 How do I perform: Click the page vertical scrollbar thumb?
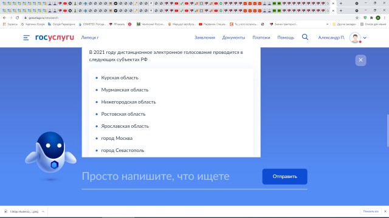coord(388,130)
